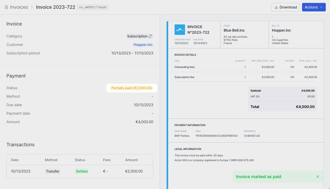Click the Blue Bell.inc sender name
This screenshot has height=189, width=330.
click(x=234, y=30)
